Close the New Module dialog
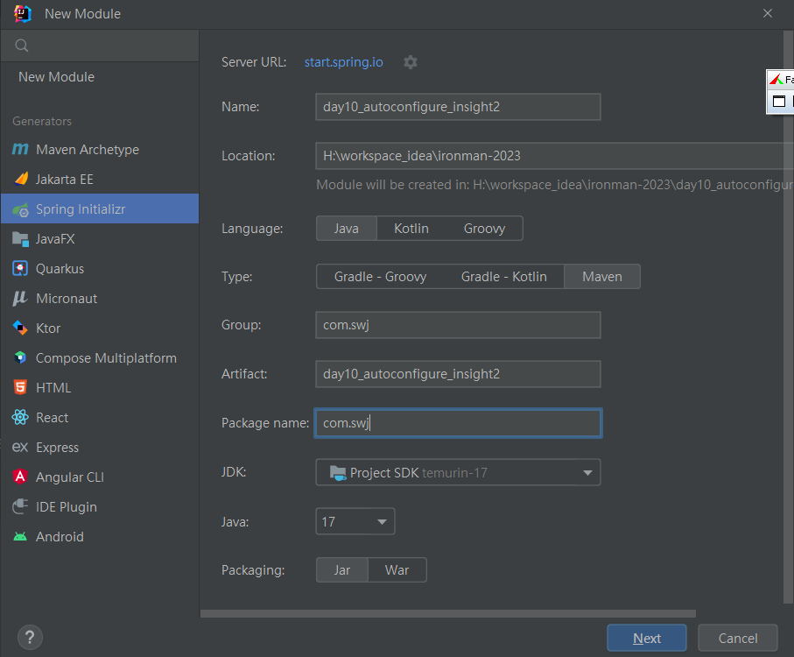 768,14
